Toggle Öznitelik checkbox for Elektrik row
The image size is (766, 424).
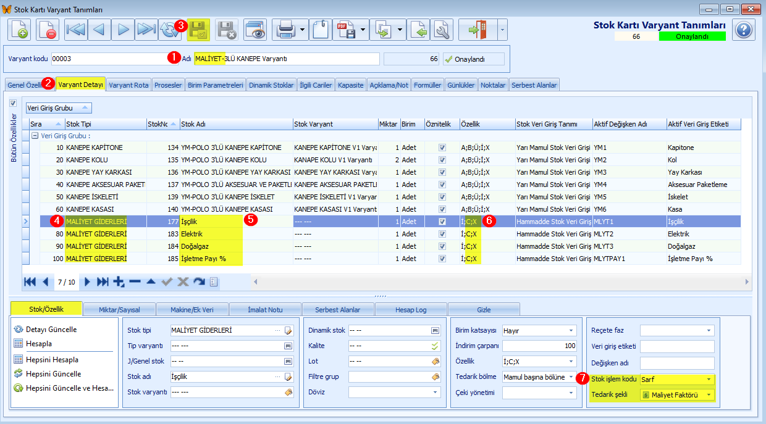[442, 234]
